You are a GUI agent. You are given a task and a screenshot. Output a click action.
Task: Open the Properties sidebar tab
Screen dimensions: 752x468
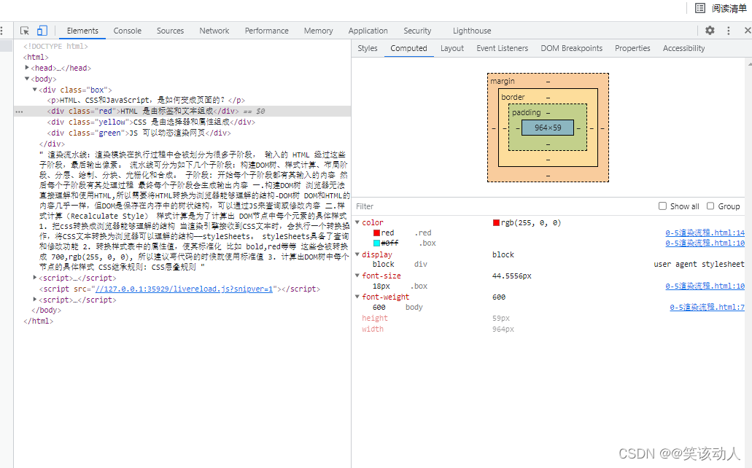632,48
